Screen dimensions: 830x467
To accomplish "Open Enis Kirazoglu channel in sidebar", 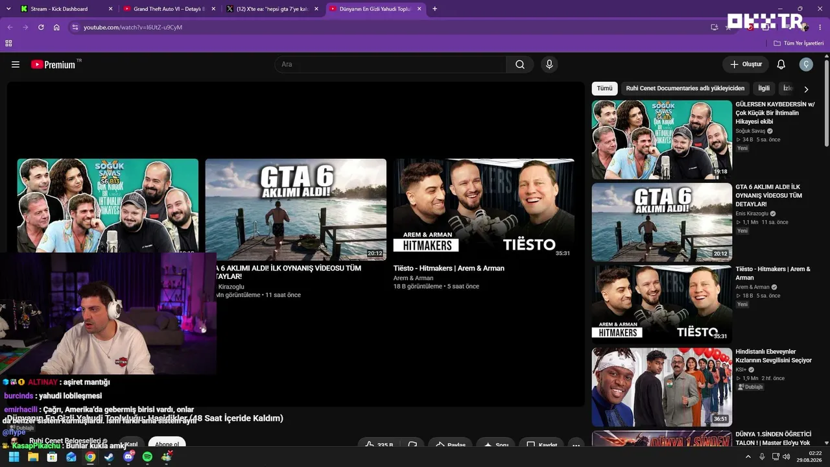I will [x=752, y=213].
